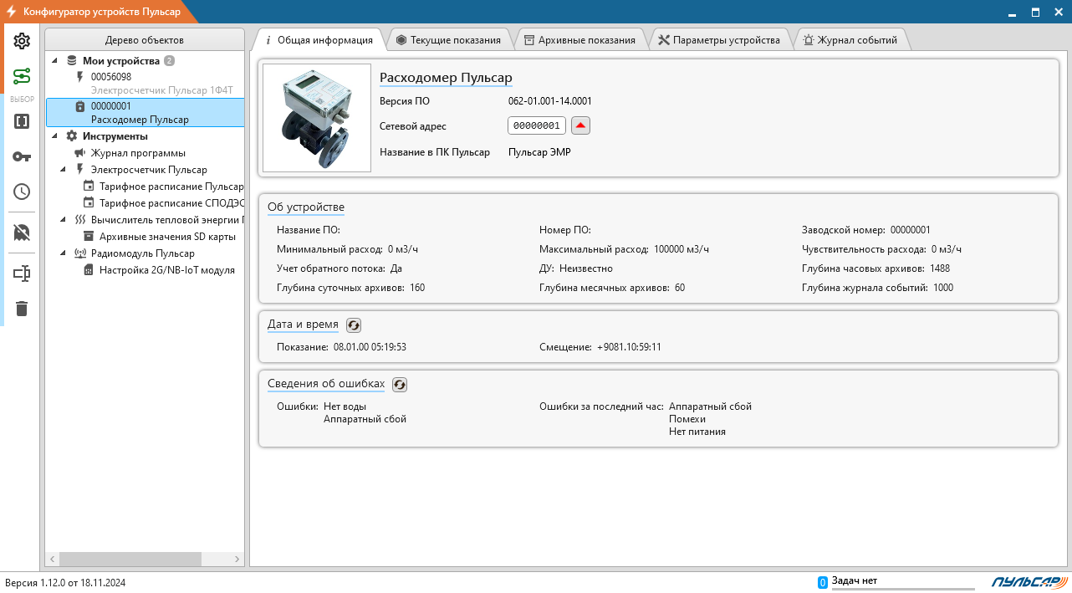Click the network address field 00000001
The width and height of the screenshot is (1072, 593).
coord(537,125)
